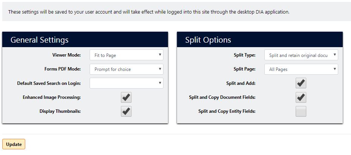Click the General Settings panel header
The width and height of the screenshot is (351, 155).
pyautogui.click(x=85, y=40)
